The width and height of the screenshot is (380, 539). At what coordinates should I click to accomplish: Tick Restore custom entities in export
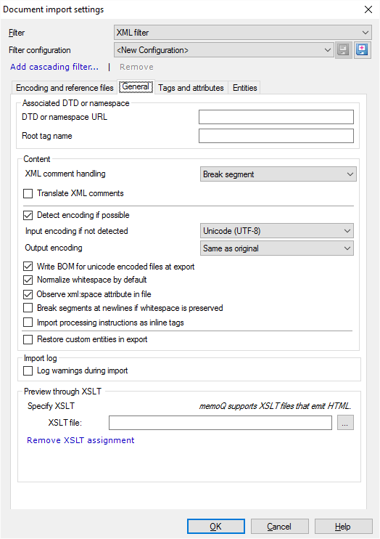(28, 340)
